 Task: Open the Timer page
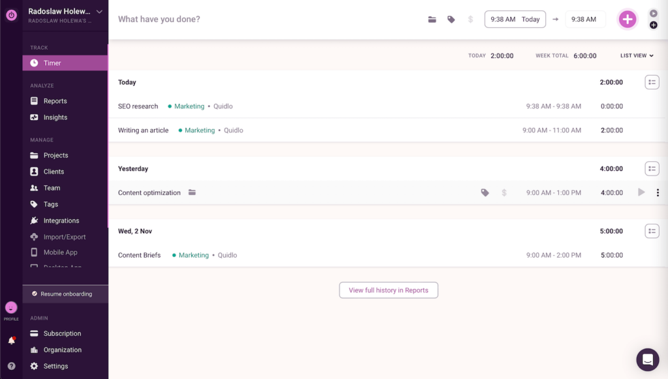click(65, 63)
